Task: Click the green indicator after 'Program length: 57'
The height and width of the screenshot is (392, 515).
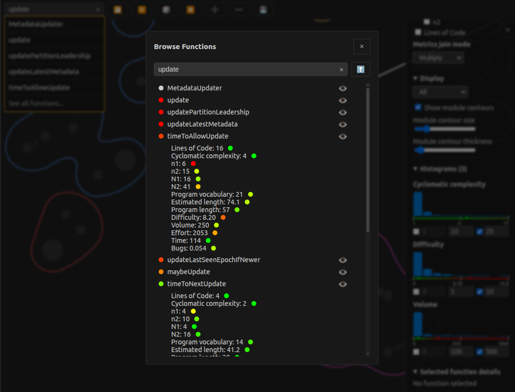Action: click(237, 210)
